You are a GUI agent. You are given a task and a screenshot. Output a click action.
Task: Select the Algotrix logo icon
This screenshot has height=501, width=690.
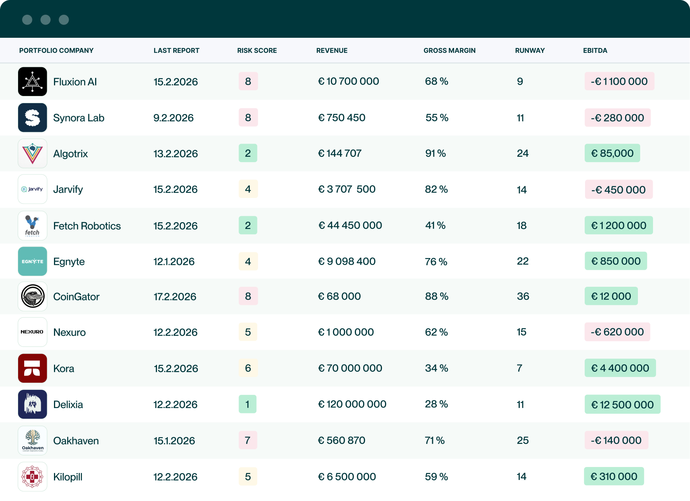[x=32, y=153]
